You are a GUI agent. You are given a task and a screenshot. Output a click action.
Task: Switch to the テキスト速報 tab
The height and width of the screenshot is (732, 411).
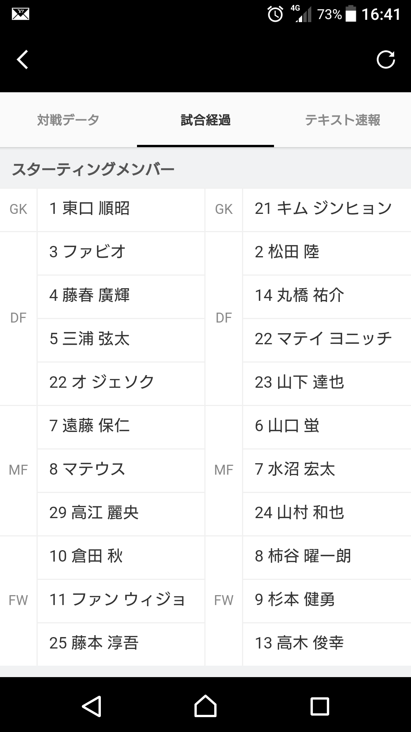[342, 120]
